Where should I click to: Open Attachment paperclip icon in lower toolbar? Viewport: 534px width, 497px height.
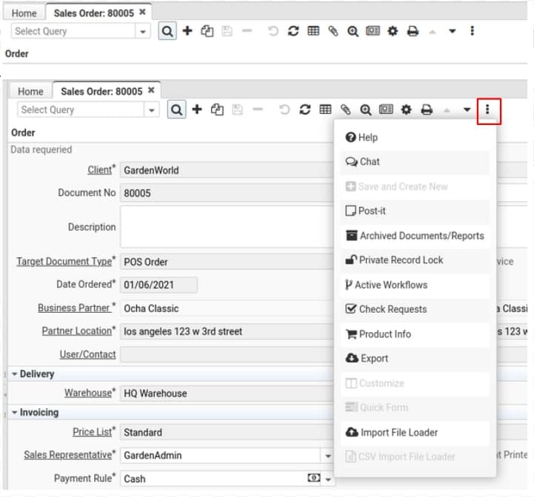(345, 109)
